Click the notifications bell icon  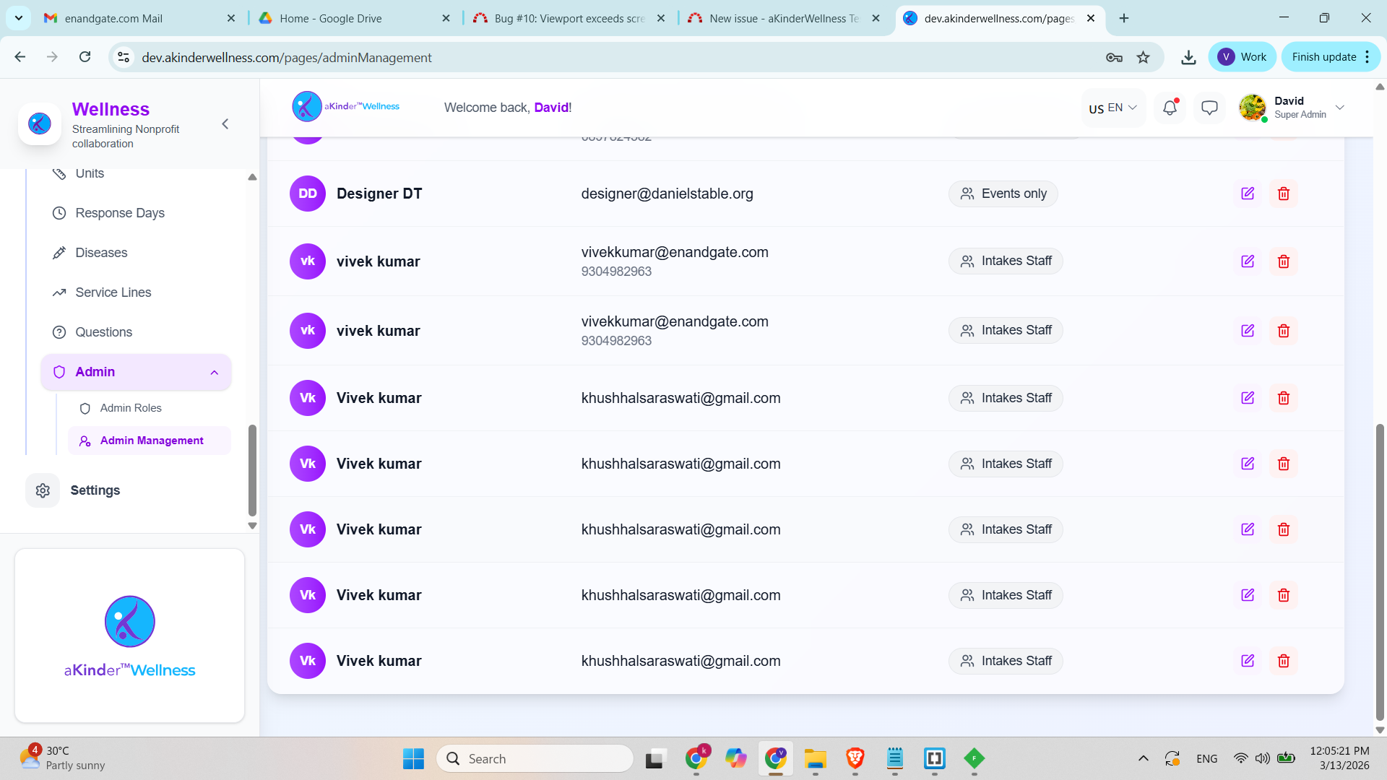click(x=1170, y=108)
